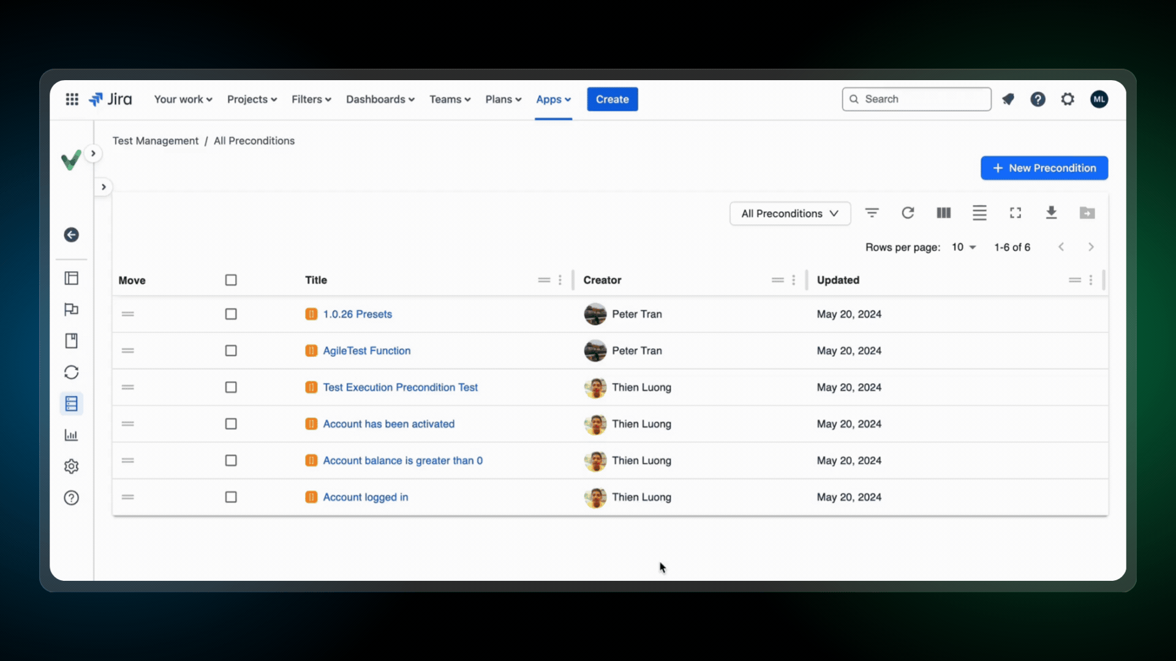Open the All Preconditions dropdown
Screen dimensions: 1176x661
click(790, 214)
